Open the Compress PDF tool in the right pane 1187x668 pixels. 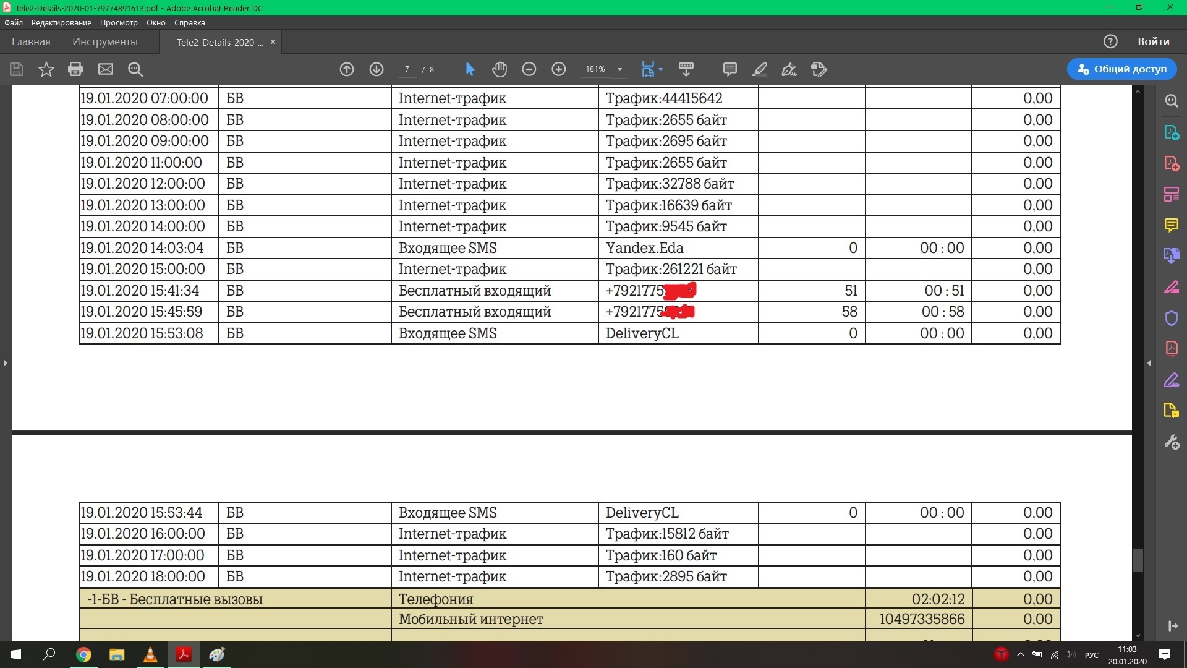click(x=1172, y=349)
